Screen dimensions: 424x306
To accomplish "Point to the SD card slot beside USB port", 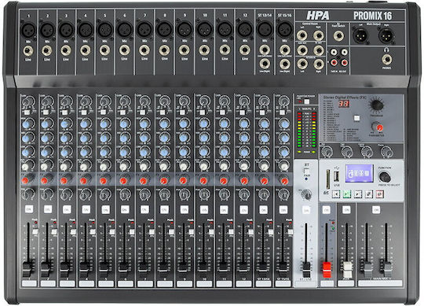I will tap(328, 179).
